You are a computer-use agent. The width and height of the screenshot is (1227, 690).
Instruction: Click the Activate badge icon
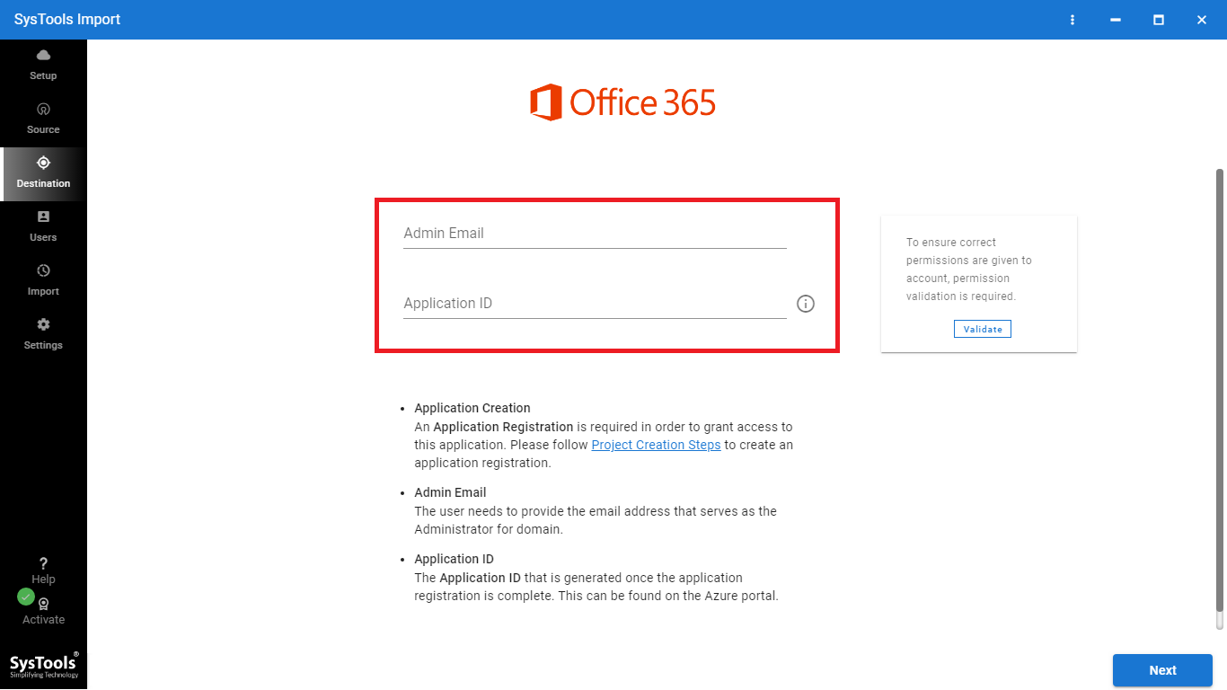tap(43, 605)
